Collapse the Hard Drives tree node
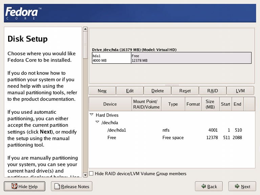The image size is (260, 195). [x=91, y=115]
